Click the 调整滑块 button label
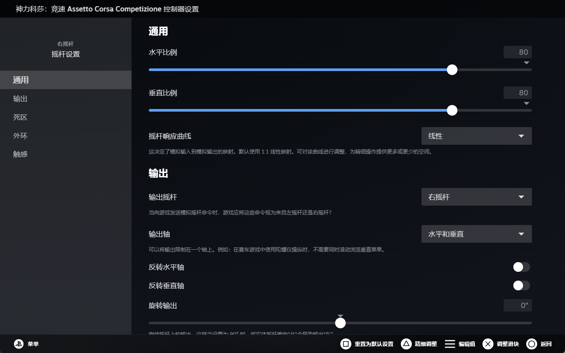The height and width of the screenshot is (353, 565). (508, 344)
